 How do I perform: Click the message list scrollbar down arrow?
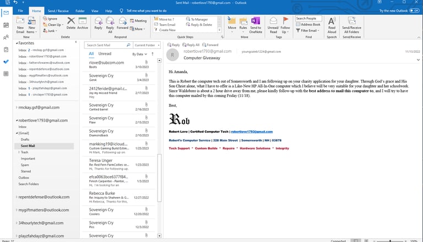tap(159, 236)
